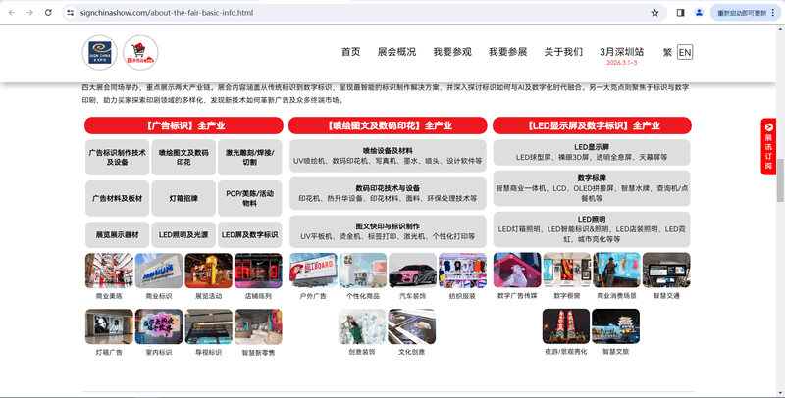This screenshot has width=785, height=398.
Task: Open the 我要参观 navigation menu
Action: 452,52
